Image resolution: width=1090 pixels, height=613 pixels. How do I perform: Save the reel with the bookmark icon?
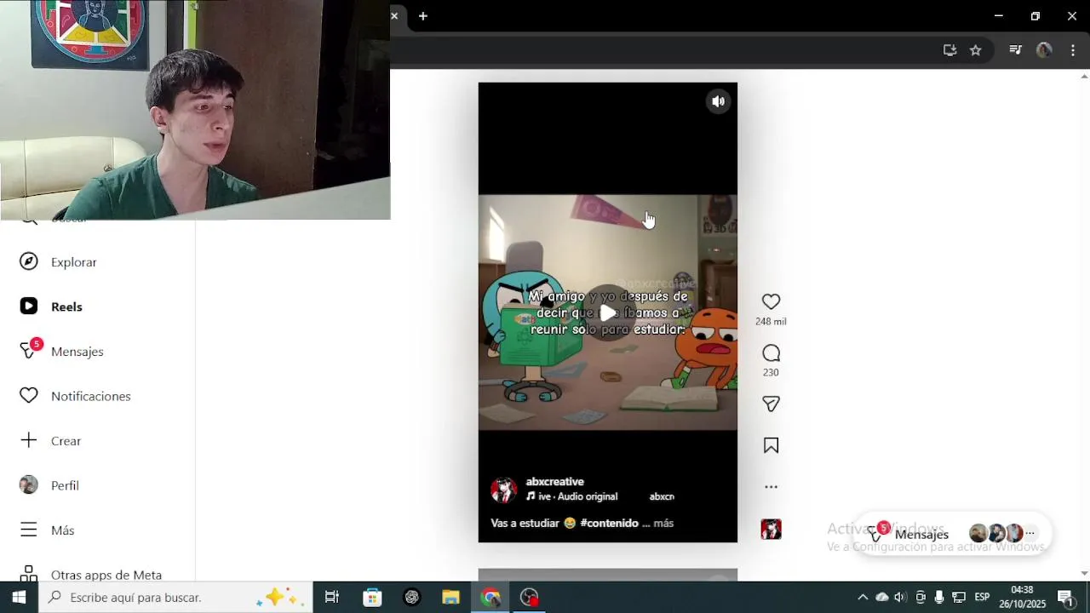click(x=771, y=445)
